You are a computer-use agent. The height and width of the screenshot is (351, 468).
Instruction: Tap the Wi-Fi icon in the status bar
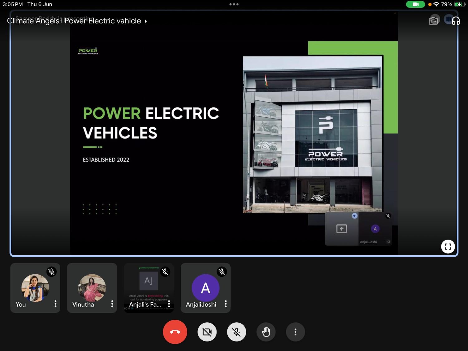436,4
